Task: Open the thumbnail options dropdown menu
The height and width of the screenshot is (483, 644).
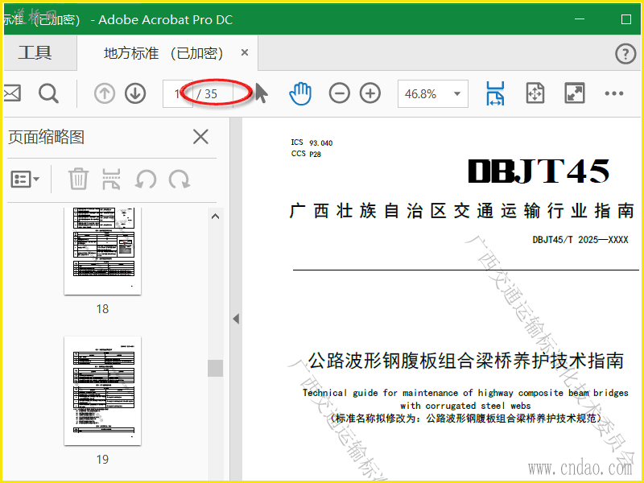Action: coord(25,179)
